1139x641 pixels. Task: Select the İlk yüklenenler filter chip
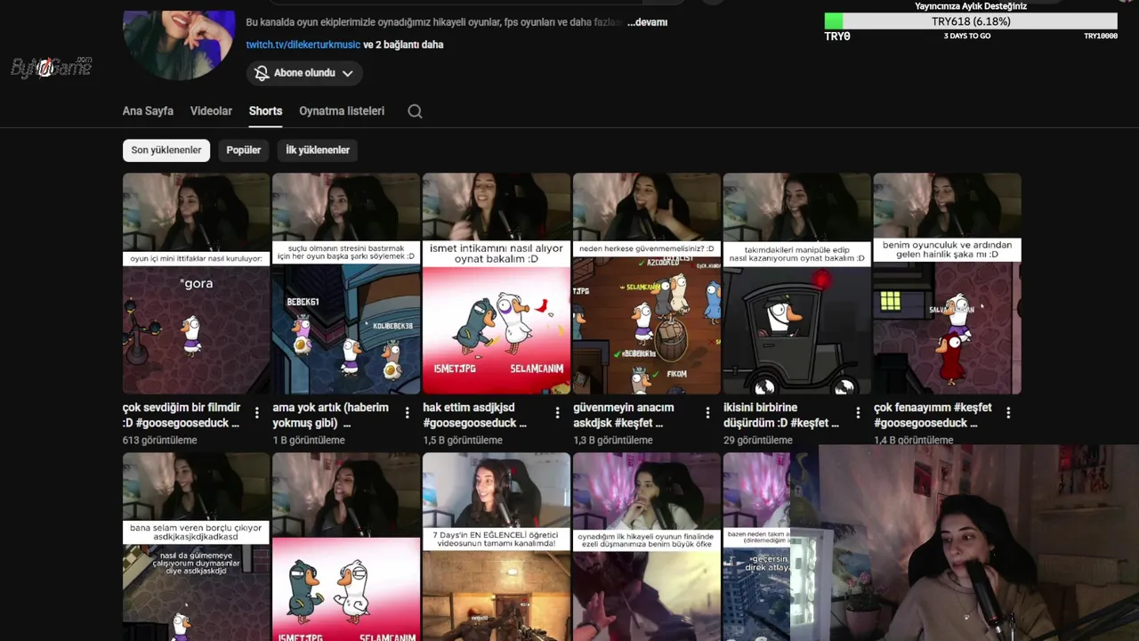[318, 150]
